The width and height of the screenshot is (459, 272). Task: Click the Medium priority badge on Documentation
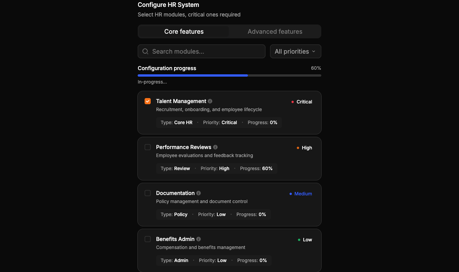pos(301,194)
